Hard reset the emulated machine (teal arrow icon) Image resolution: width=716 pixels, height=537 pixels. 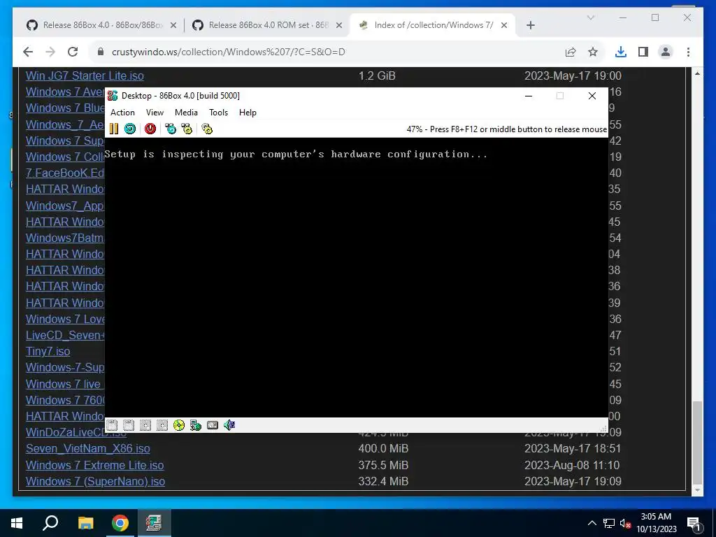click(130, 129)
